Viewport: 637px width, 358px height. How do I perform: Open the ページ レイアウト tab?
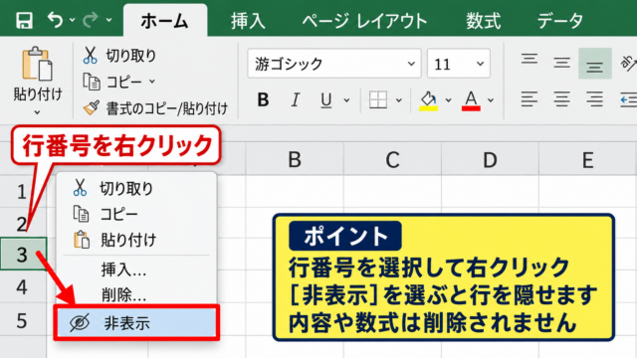[x=364, y=21]
